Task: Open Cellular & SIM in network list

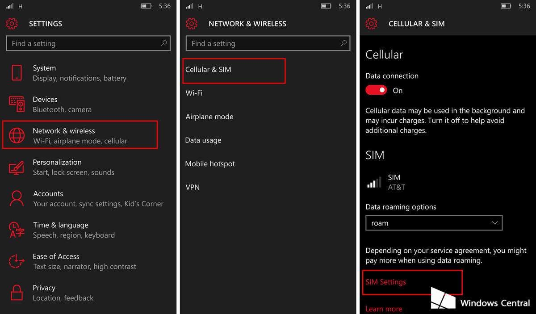Action: [208, 70]
